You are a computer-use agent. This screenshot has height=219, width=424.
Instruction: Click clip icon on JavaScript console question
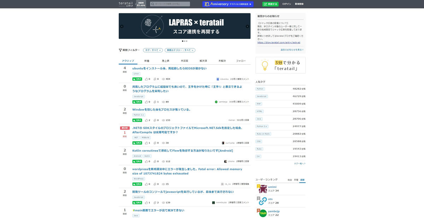click(x=155, y=203)
